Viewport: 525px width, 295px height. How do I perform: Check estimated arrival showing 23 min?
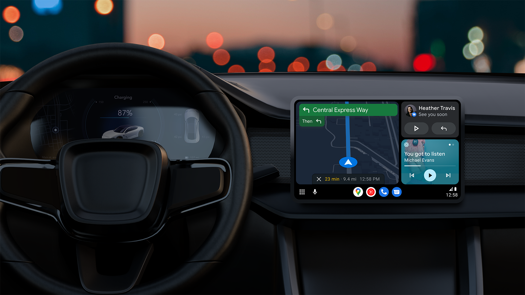pyautogui.click(x=327, y=179)
